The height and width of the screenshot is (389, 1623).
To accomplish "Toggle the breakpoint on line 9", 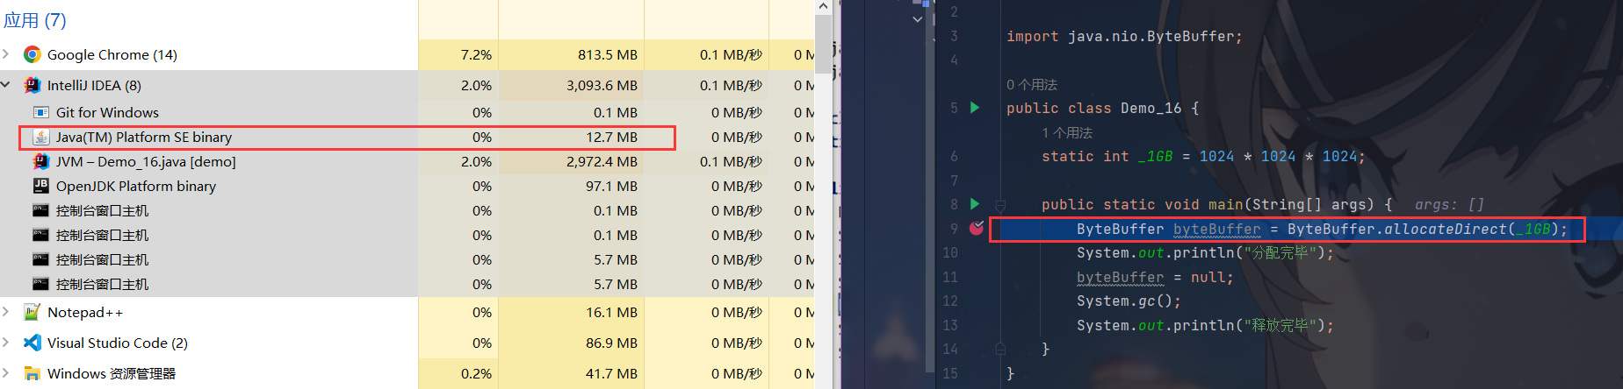I will [x=976, y=228].
